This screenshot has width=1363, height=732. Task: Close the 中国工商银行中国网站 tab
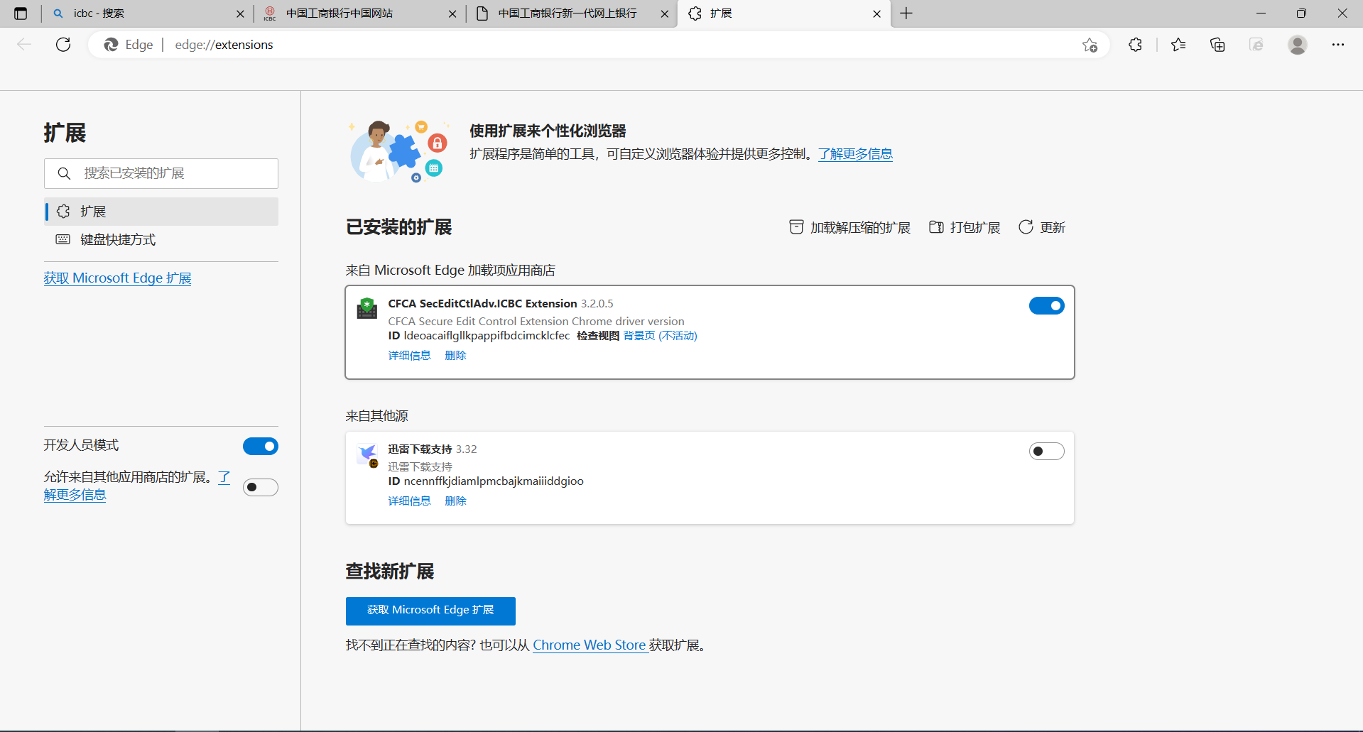[x=452, y=13]
